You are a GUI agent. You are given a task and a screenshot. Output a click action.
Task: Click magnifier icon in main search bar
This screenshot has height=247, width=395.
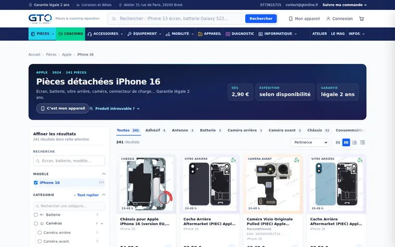114,19
